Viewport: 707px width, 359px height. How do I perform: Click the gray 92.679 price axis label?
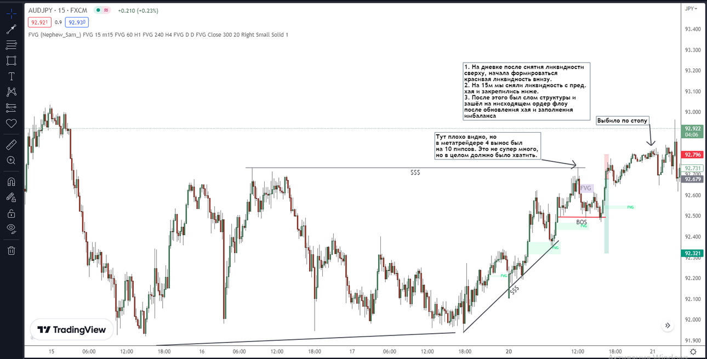[x=692, y=179]
